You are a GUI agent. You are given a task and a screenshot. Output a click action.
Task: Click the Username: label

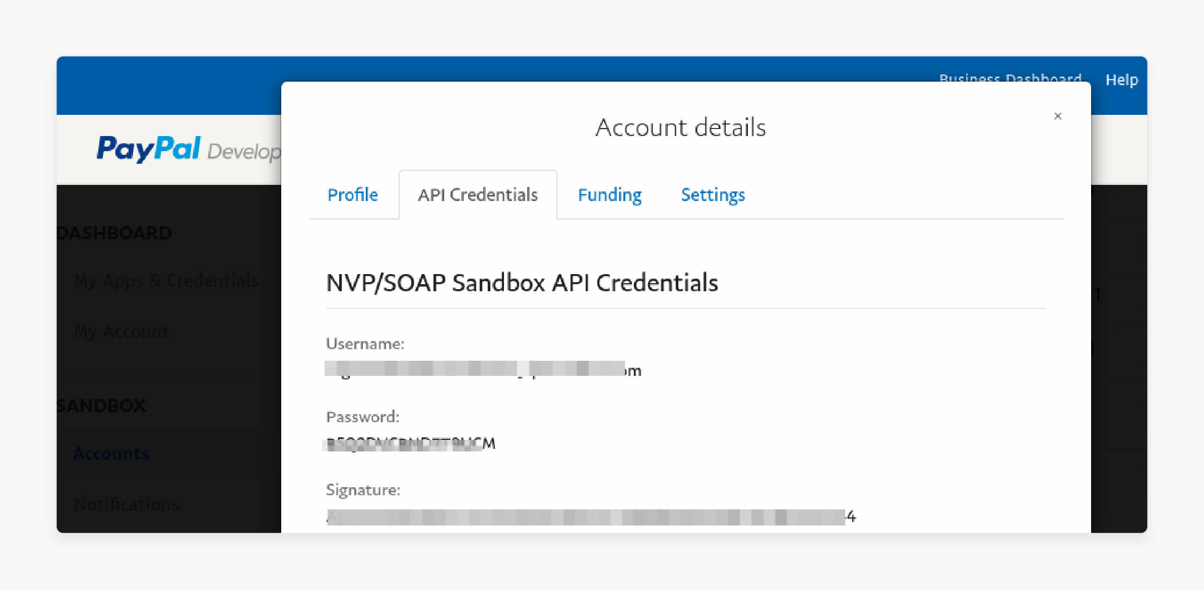(365, 344)
